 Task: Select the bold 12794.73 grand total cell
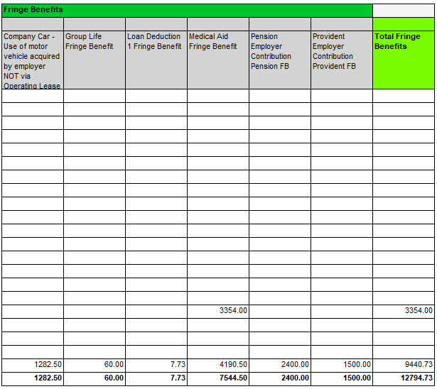(403, 378)
